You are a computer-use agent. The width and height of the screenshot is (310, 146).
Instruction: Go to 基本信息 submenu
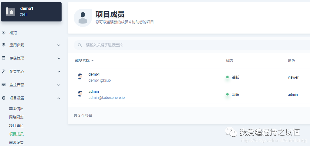[x=16, y=109]
